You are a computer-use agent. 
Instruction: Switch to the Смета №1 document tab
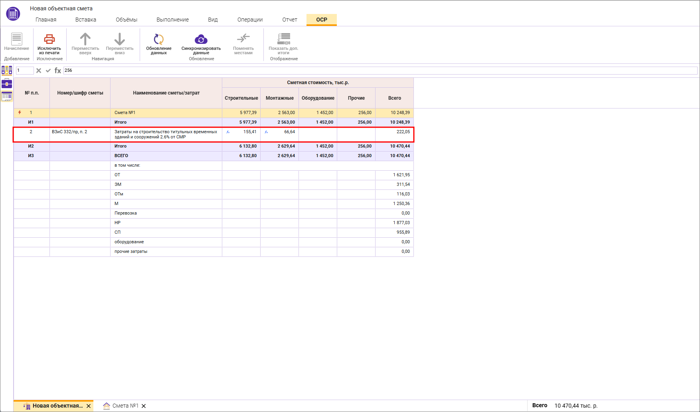pyautogui.click(x=125, y=406)
